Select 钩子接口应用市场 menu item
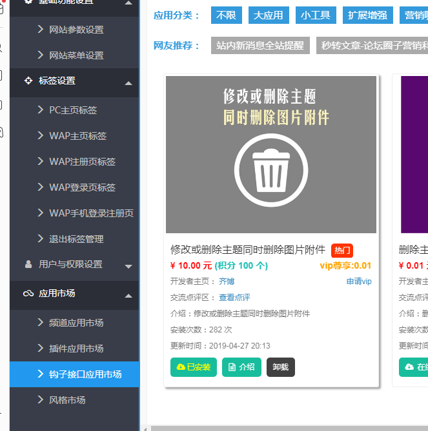 [85, 374]
